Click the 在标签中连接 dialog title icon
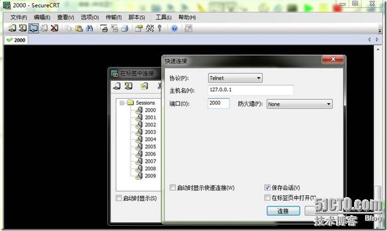 [114, 73]
